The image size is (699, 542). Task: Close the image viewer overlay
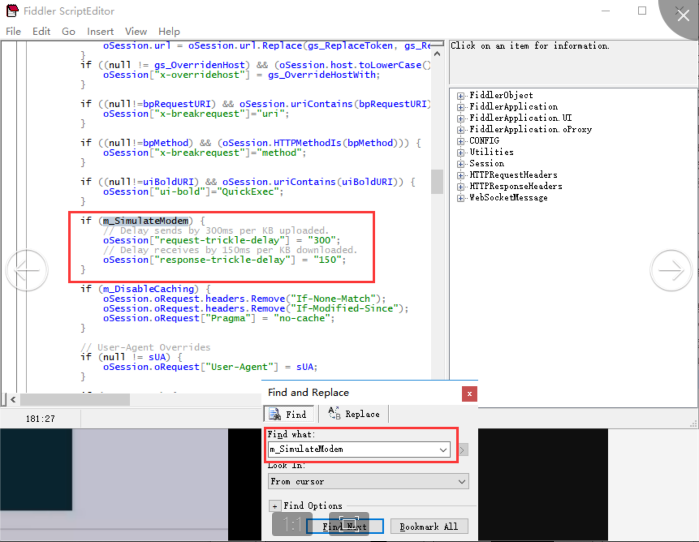pyautogui.click(x=683, y=15)
